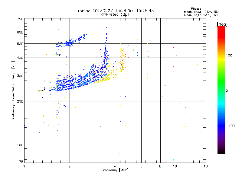
Task: Click the y-axis '100' tick label
Action: click(x=20, y=145)
